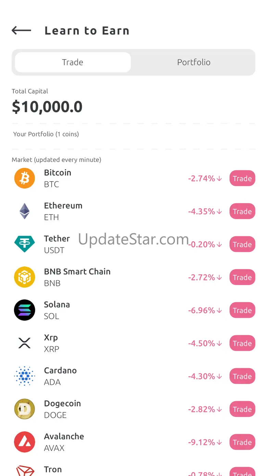The height and width of the screenshot is (476, 267).
Task: Tap the Dogecoin logo
Action: 25,409
